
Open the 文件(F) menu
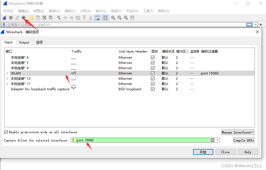tap(8, 11)
